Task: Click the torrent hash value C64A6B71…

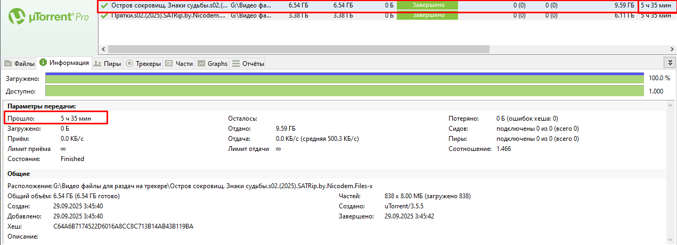Action: pos(123,226)
